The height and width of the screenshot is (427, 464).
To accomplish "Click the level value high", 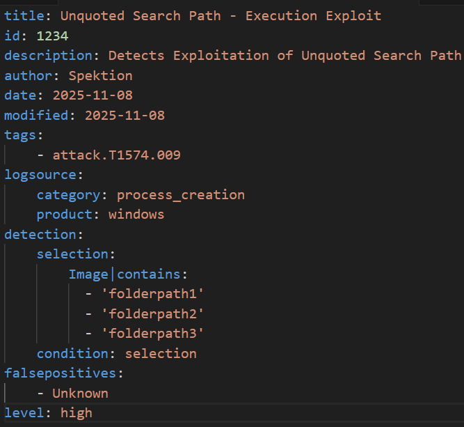I will (x=76, y=413).
